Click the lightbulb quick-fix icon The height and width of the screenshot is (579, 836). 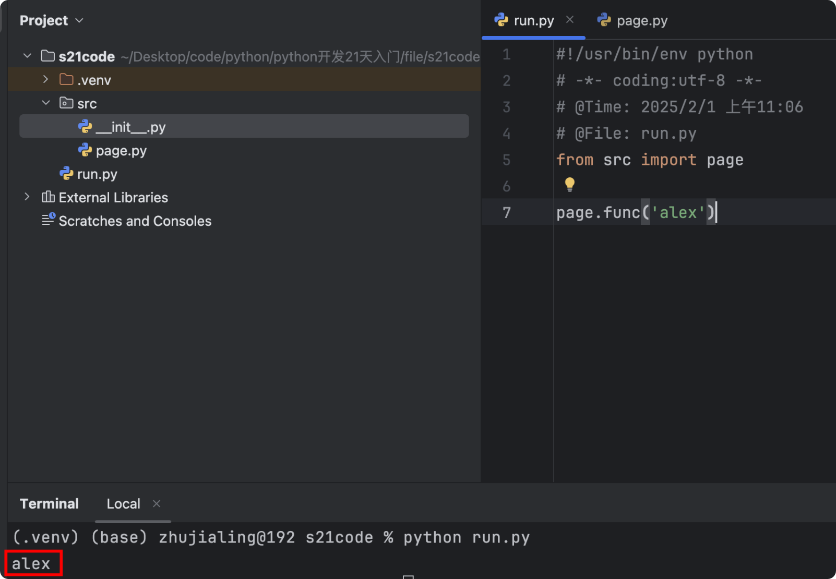point(569,184)
